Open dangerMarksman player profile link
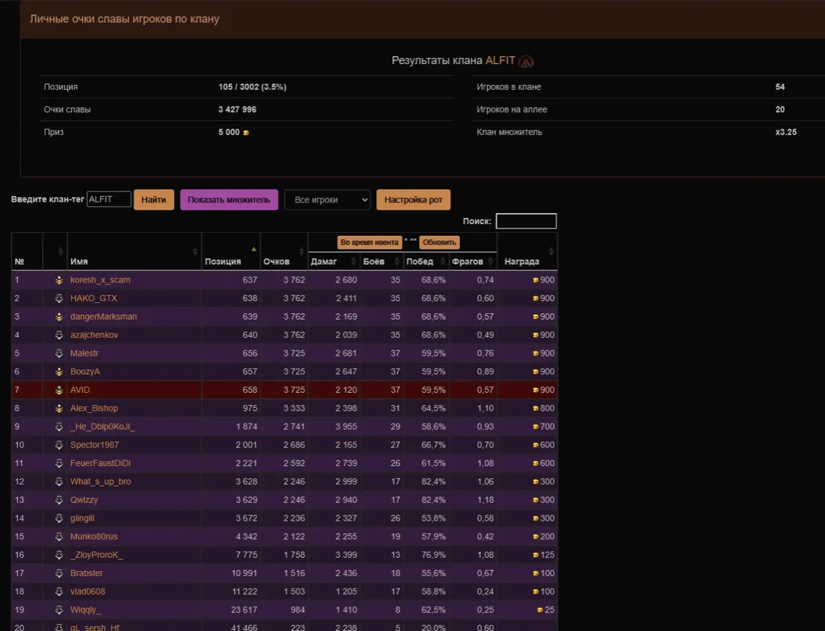Screen dimensions: 825x631 pyautogui.click(x=103, y=316)
